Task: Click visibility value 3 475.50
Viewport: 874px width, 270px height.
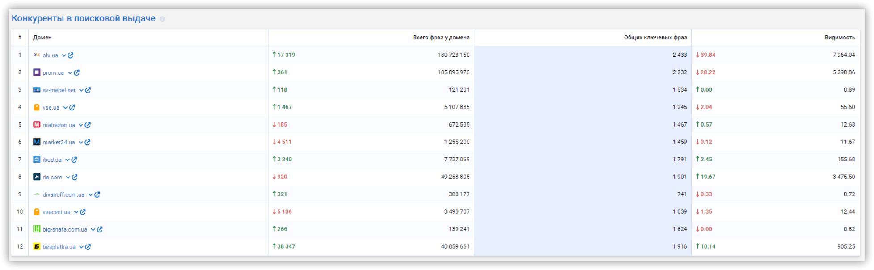Action: coord(844,177)
